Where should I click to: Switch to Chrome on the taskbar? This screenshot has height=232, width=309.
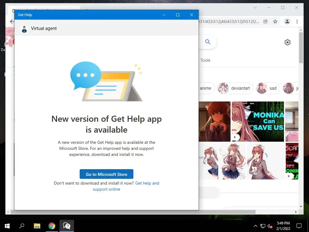(x=52, y=226)
